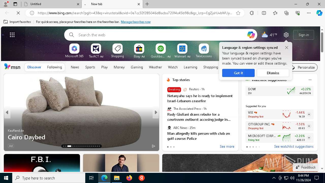Select the Discover feed pill

click(34, 67)
